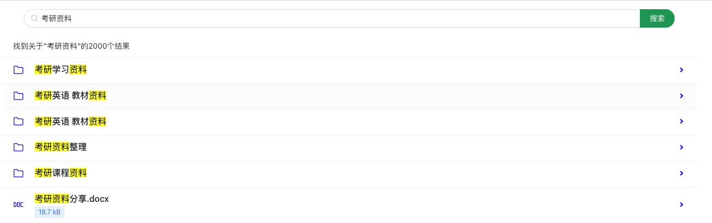Open the 考研资料分享.docx document title
712x223 pixels.
[72, 199]
